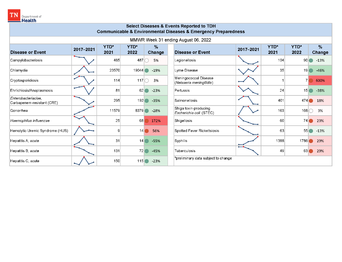Click the green status dot in the Legionellosis row
Screen dimensions: 342x262
click(x=311, y=61)
